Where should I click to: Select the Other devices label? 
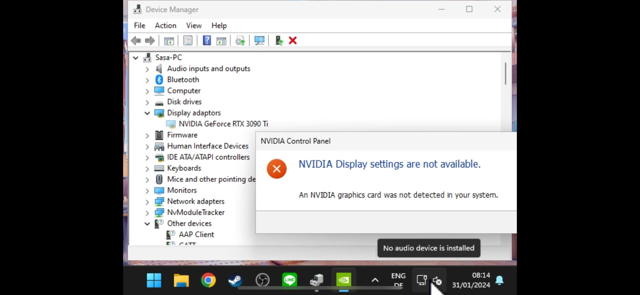coord(189,223)
